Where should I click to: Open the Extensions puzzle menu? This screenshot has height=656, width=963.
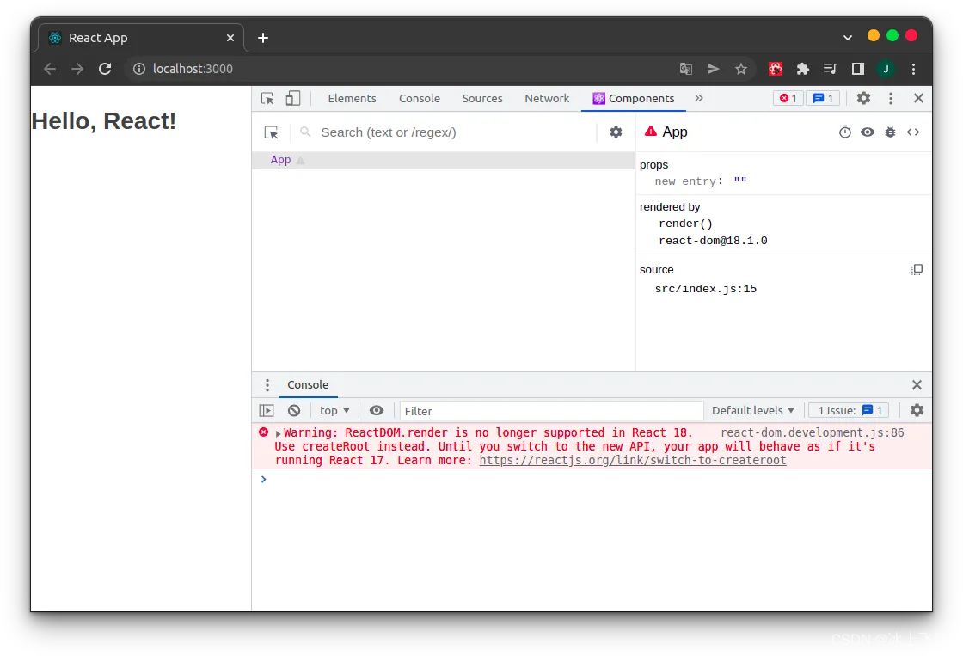pos(803,69)
